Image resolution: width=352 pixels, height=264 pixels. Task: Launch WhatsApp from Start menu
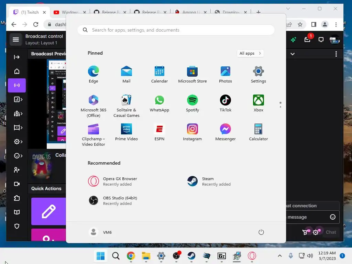(159, 103)
